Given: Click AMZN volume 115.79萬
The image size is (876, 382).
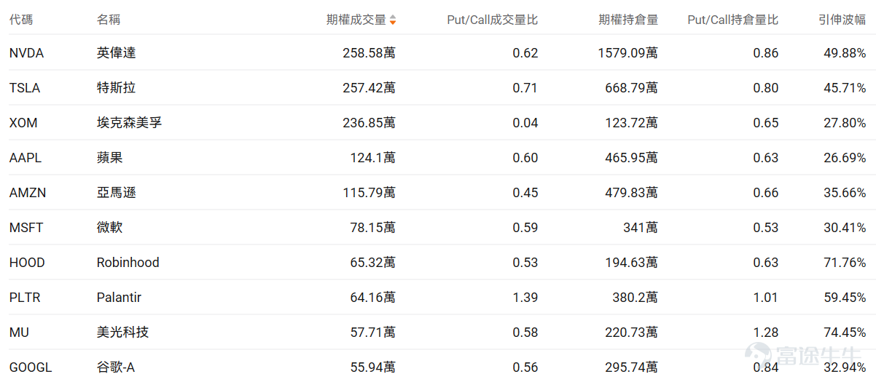Looking at the screenshot, I should [369, 193].
